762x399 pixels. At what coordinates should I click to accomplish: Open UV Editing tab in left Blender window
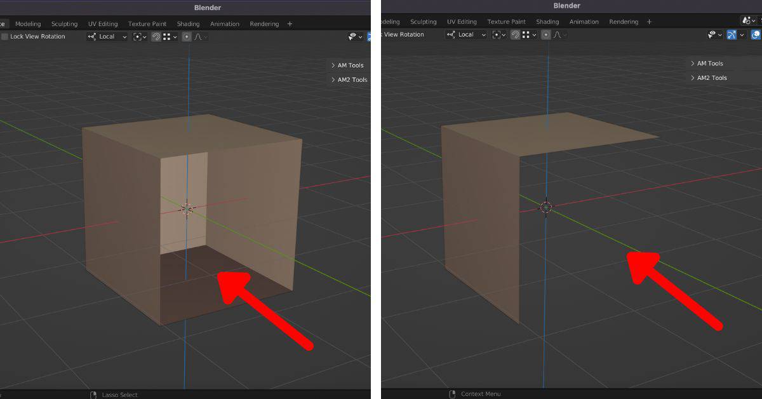click(x=103, y=24)
